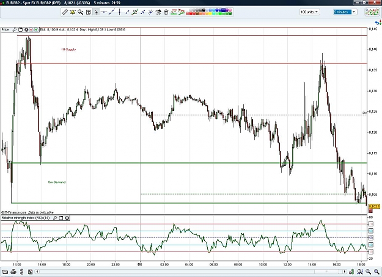Click the scrollbar left arrow

pos(37,272)
